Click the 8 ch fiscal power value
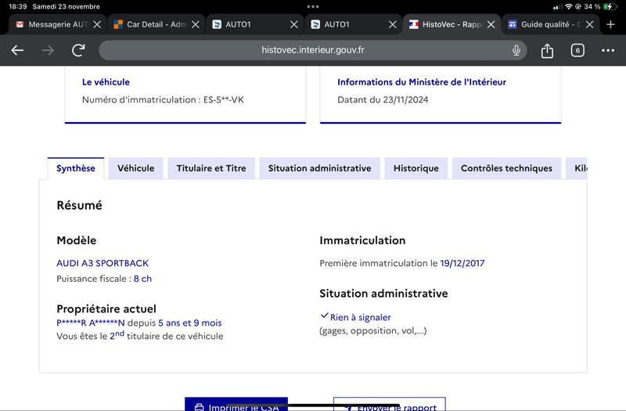The width and height of the screenshot is (626, 411). (x=142, y=279)
